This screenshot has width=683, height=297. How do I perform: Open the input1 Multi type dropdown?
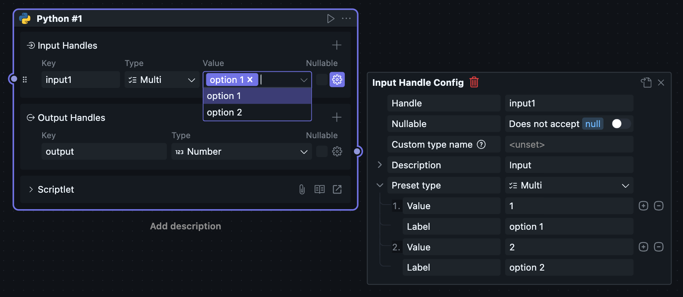click(162, 80)
